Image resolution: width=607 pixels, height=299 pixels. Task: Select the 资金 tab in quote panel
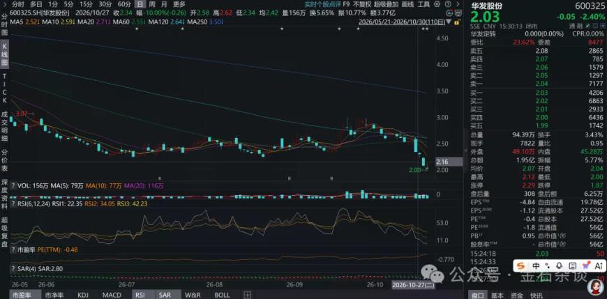516,295
